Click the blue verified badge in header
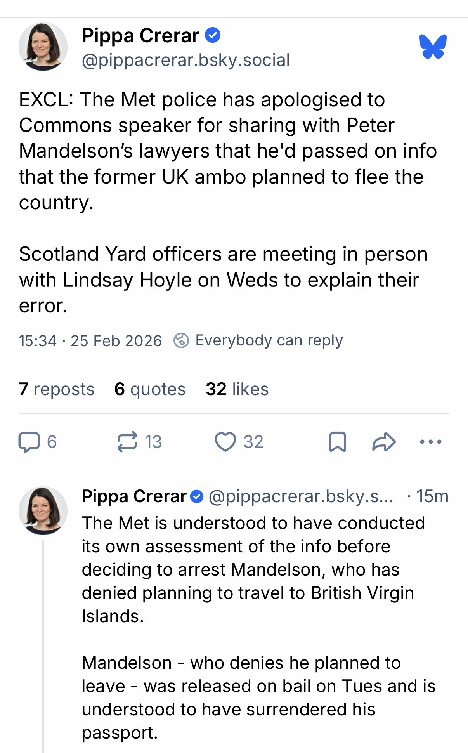The width and height of the screenshot is (468, 753). coord(212,35)
